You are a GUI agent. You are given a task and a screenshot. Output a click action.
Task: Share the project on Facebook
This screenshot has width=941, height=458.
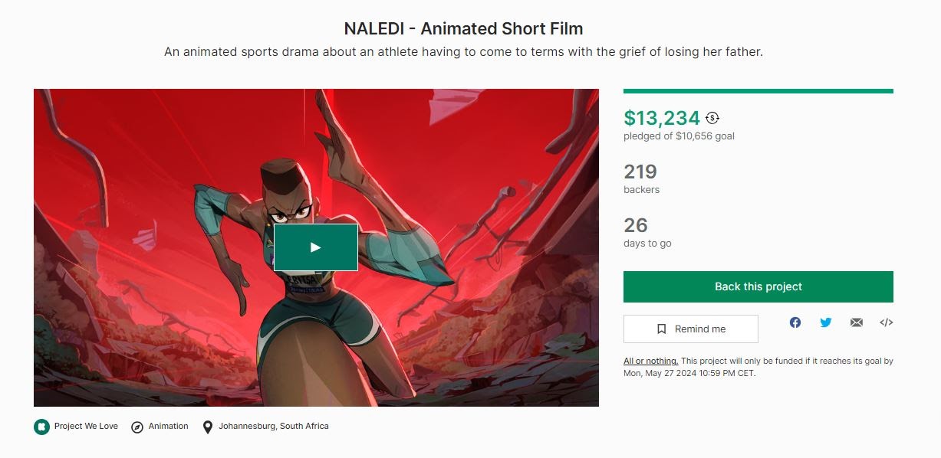795,322
